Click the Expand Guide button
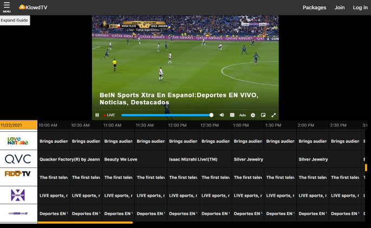This screenshot has width=371, height=228. pyautogui.click(x=15, y=20)
